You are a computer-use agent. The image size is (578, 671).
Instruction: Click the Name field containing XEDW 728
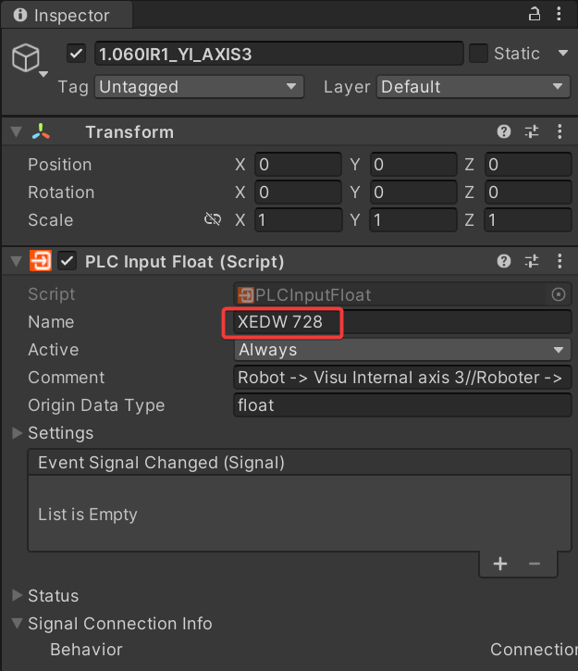point(402,322)
